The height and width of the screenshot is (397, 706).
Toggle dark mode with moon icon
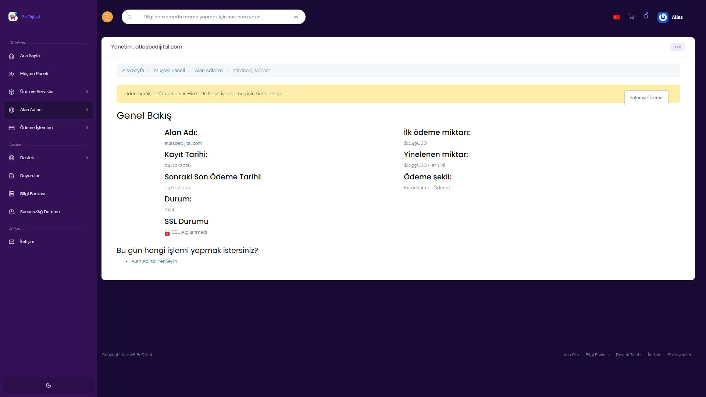[x=49, y=385]
